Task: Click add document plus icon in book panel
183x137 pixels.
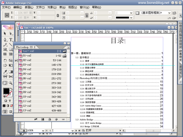Action: [x=56, y=119]
